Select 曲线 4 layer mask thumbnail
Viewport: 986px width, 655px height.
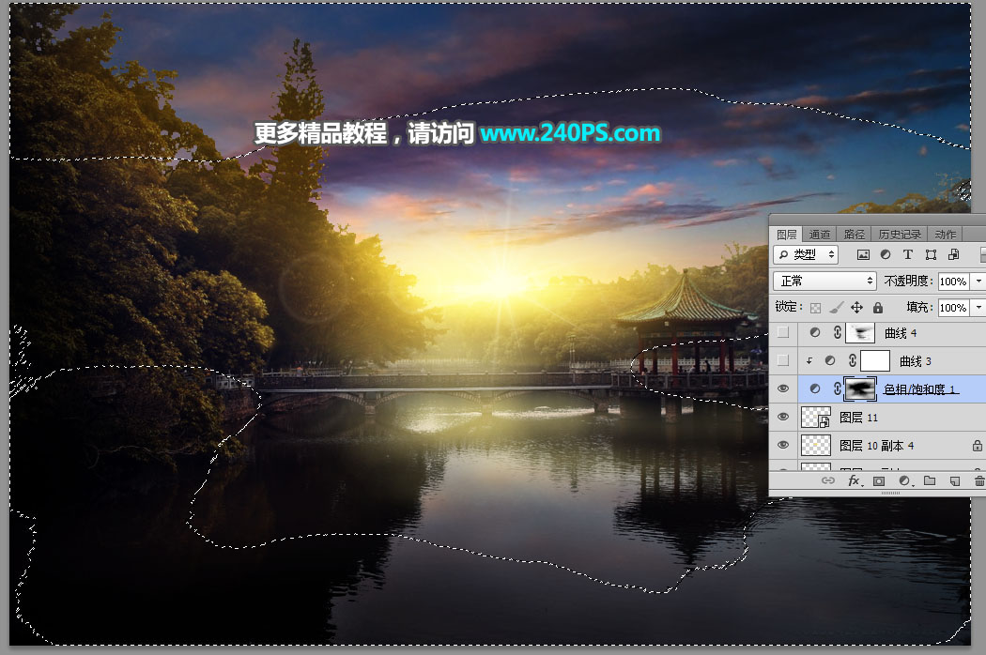tap(860, 332)
